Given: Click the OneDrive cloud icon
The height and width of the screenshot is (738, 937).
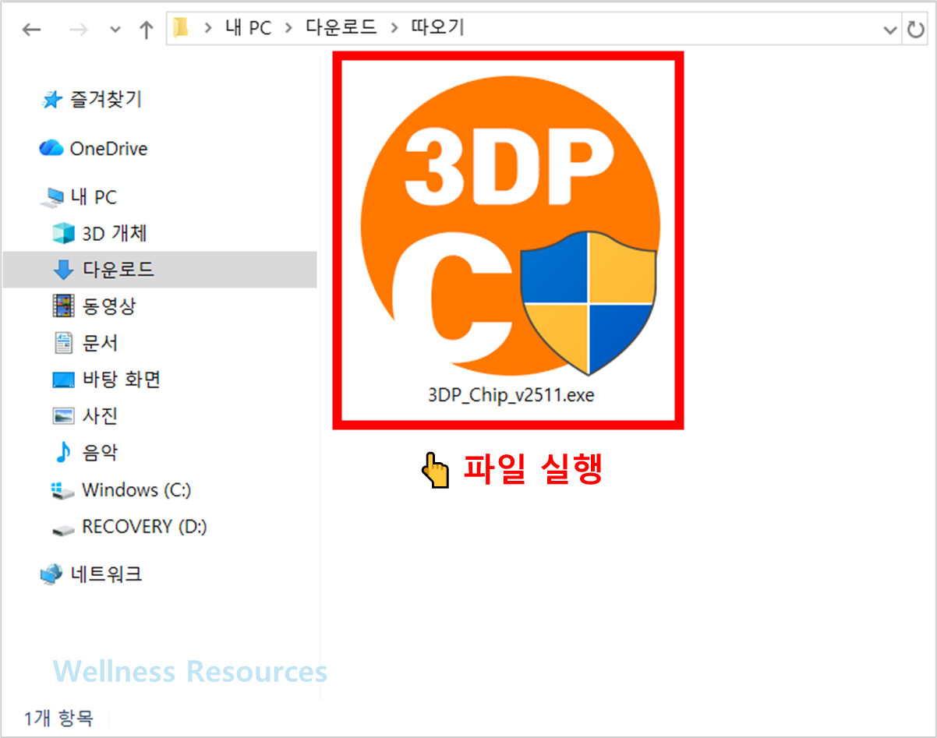Looking at the screenshot, I should click(51, 147).
